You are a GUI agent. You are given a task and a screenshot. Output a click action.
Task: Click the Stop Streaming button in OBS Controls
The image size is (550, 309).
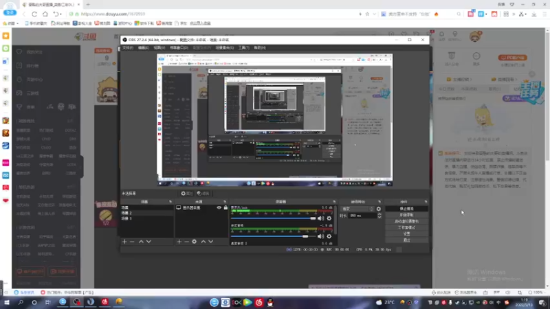(406, 209)
